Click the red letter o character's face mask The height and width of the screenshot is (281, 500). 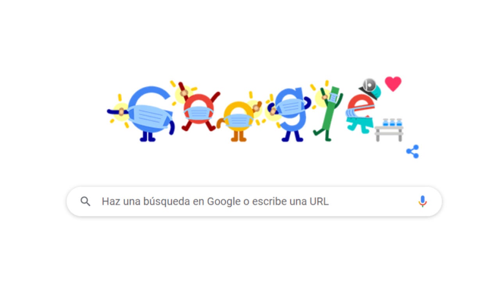pyautogui.click(x=199, y=114)
